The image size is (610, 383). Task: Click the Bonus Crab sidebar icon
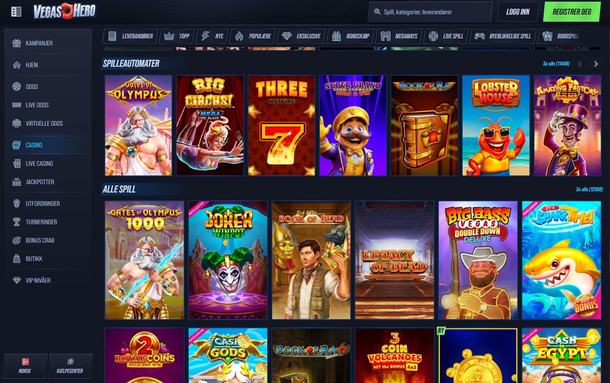[x=16, y=240]
